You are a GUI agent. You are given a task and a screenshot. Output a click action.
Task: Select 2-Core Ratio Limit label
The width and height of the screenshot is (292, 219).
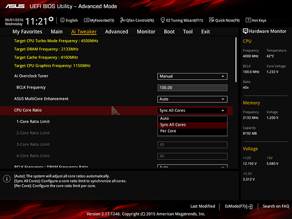[33, 133]
